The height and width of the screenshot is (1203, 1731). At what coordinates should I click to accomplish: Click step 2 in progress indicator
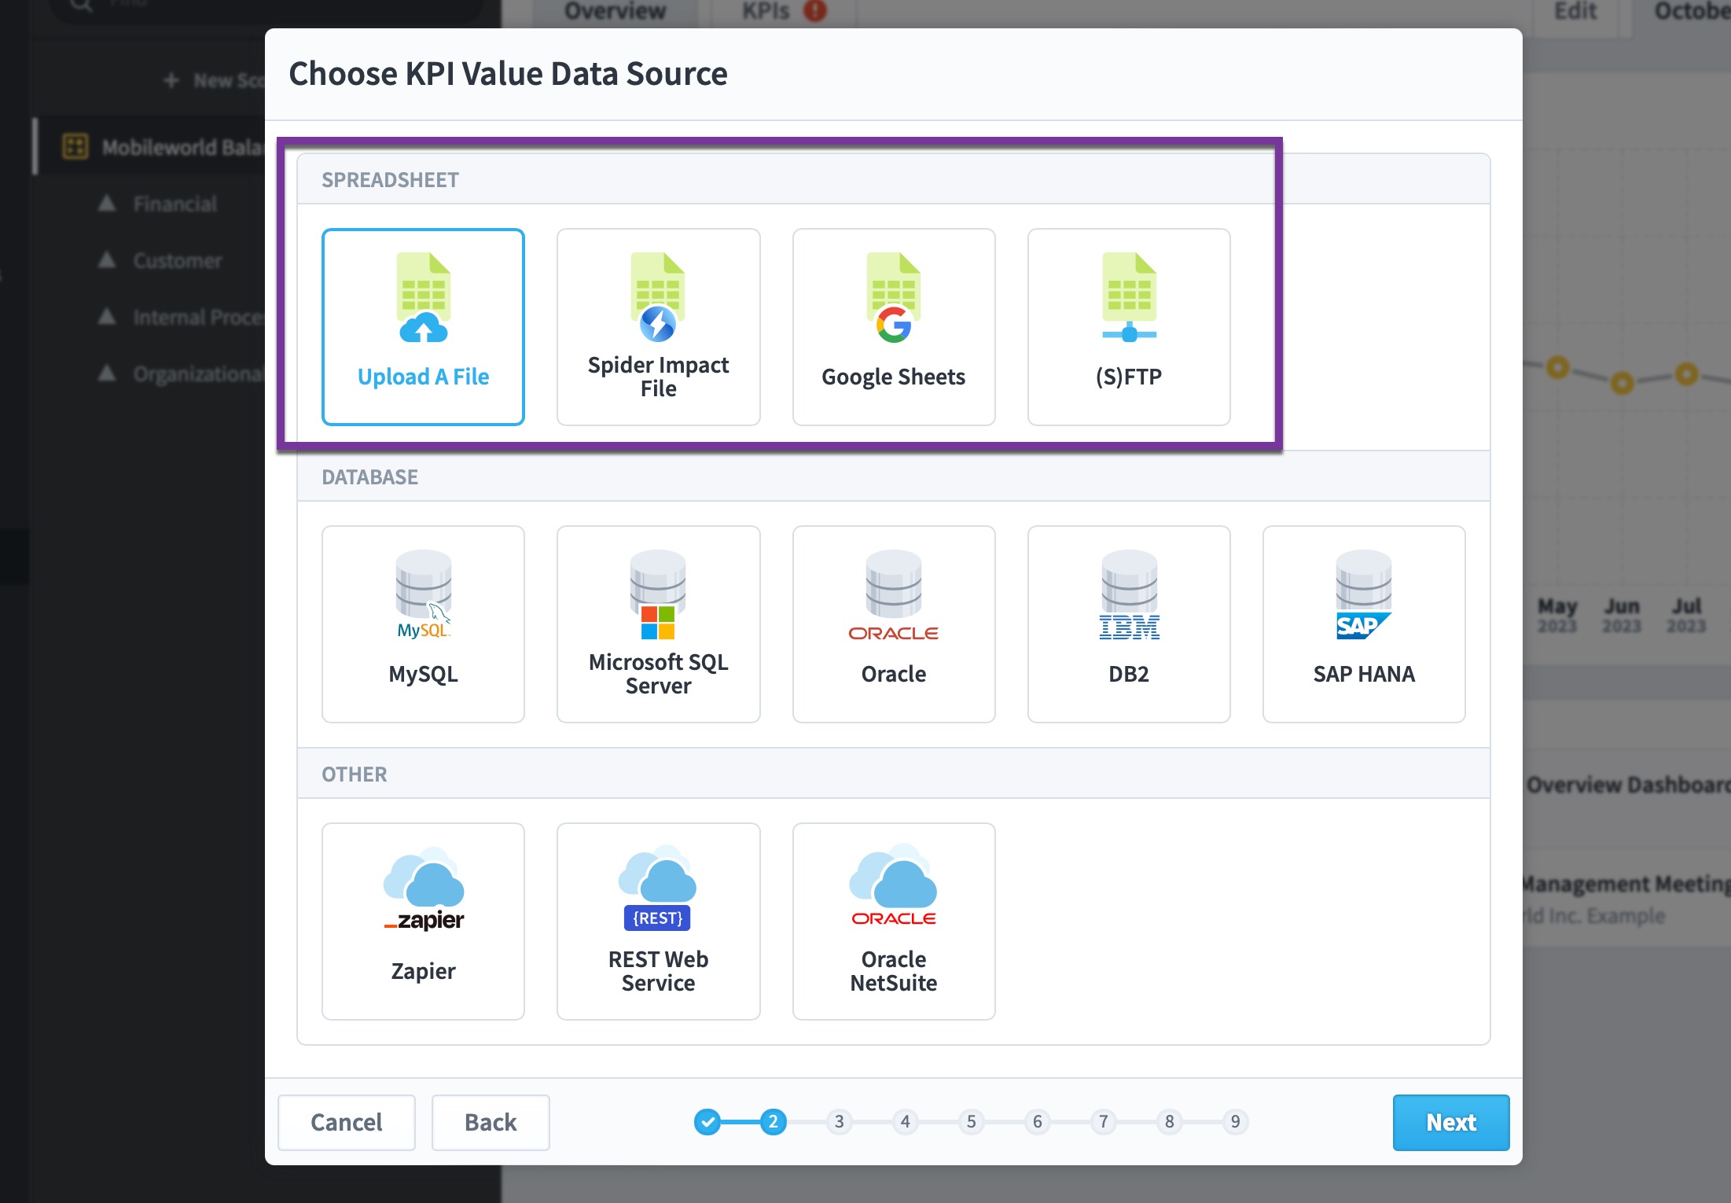click(773, 1121)
